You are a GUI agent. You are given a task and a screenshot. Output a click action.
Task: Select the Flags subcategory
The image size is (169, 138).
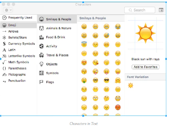57,82
